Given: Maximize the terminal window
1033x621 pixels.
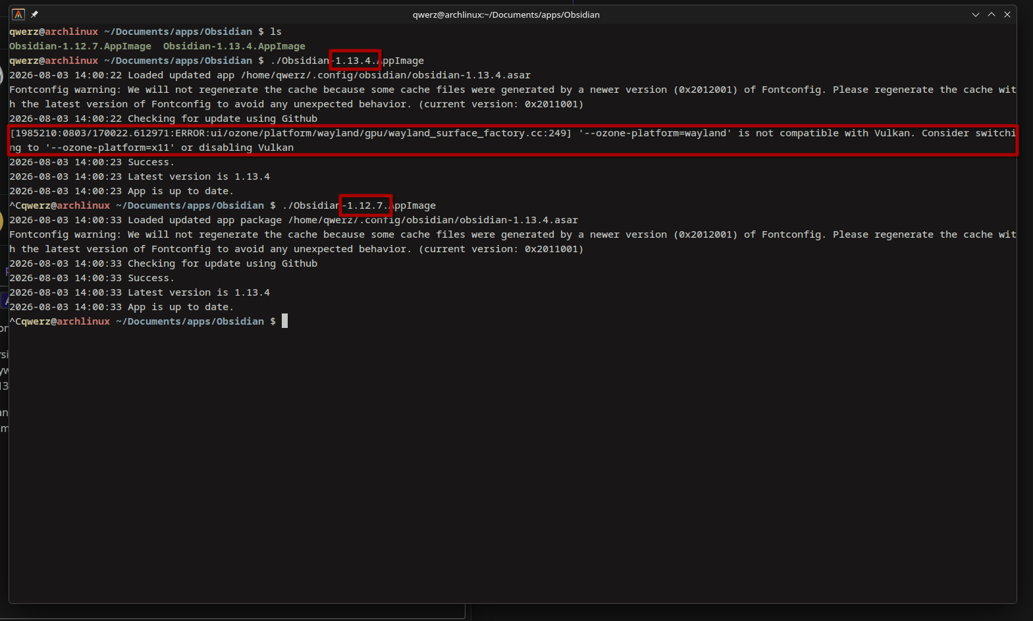Looking at the screenshot, I should [x=992, y=14].
